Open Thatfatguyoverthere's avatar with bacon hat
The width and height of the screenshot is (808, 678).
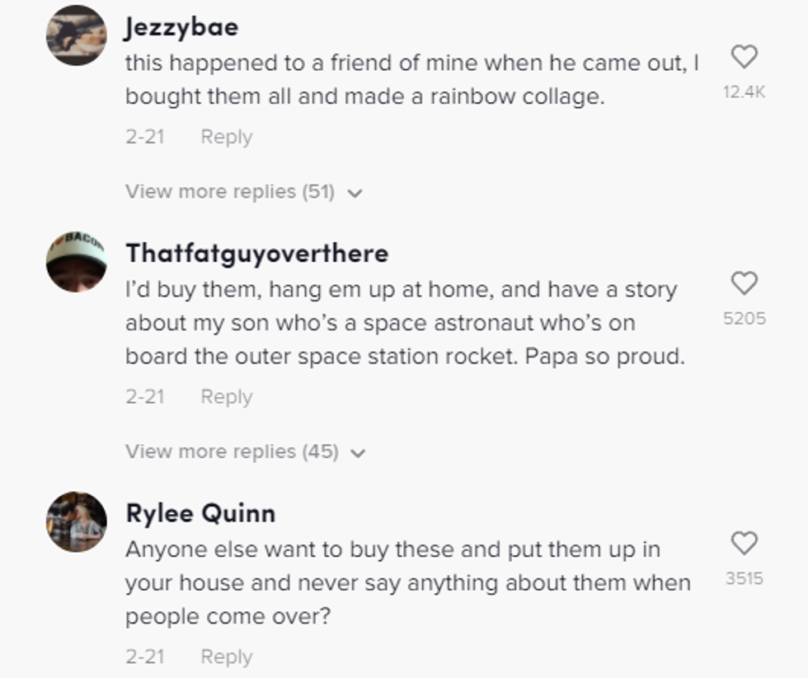pos(76,261)
